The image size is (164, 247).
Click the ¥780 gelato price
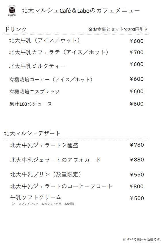137,145
